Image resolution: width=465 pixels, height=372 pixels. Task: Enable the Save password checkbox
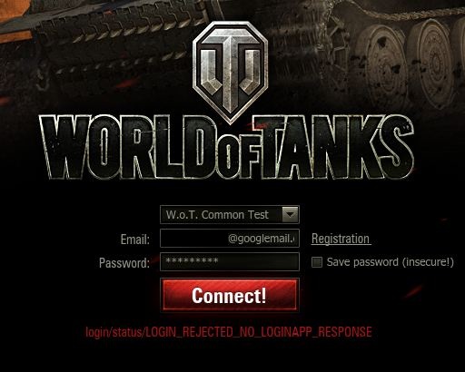click(x=317, y=262)
